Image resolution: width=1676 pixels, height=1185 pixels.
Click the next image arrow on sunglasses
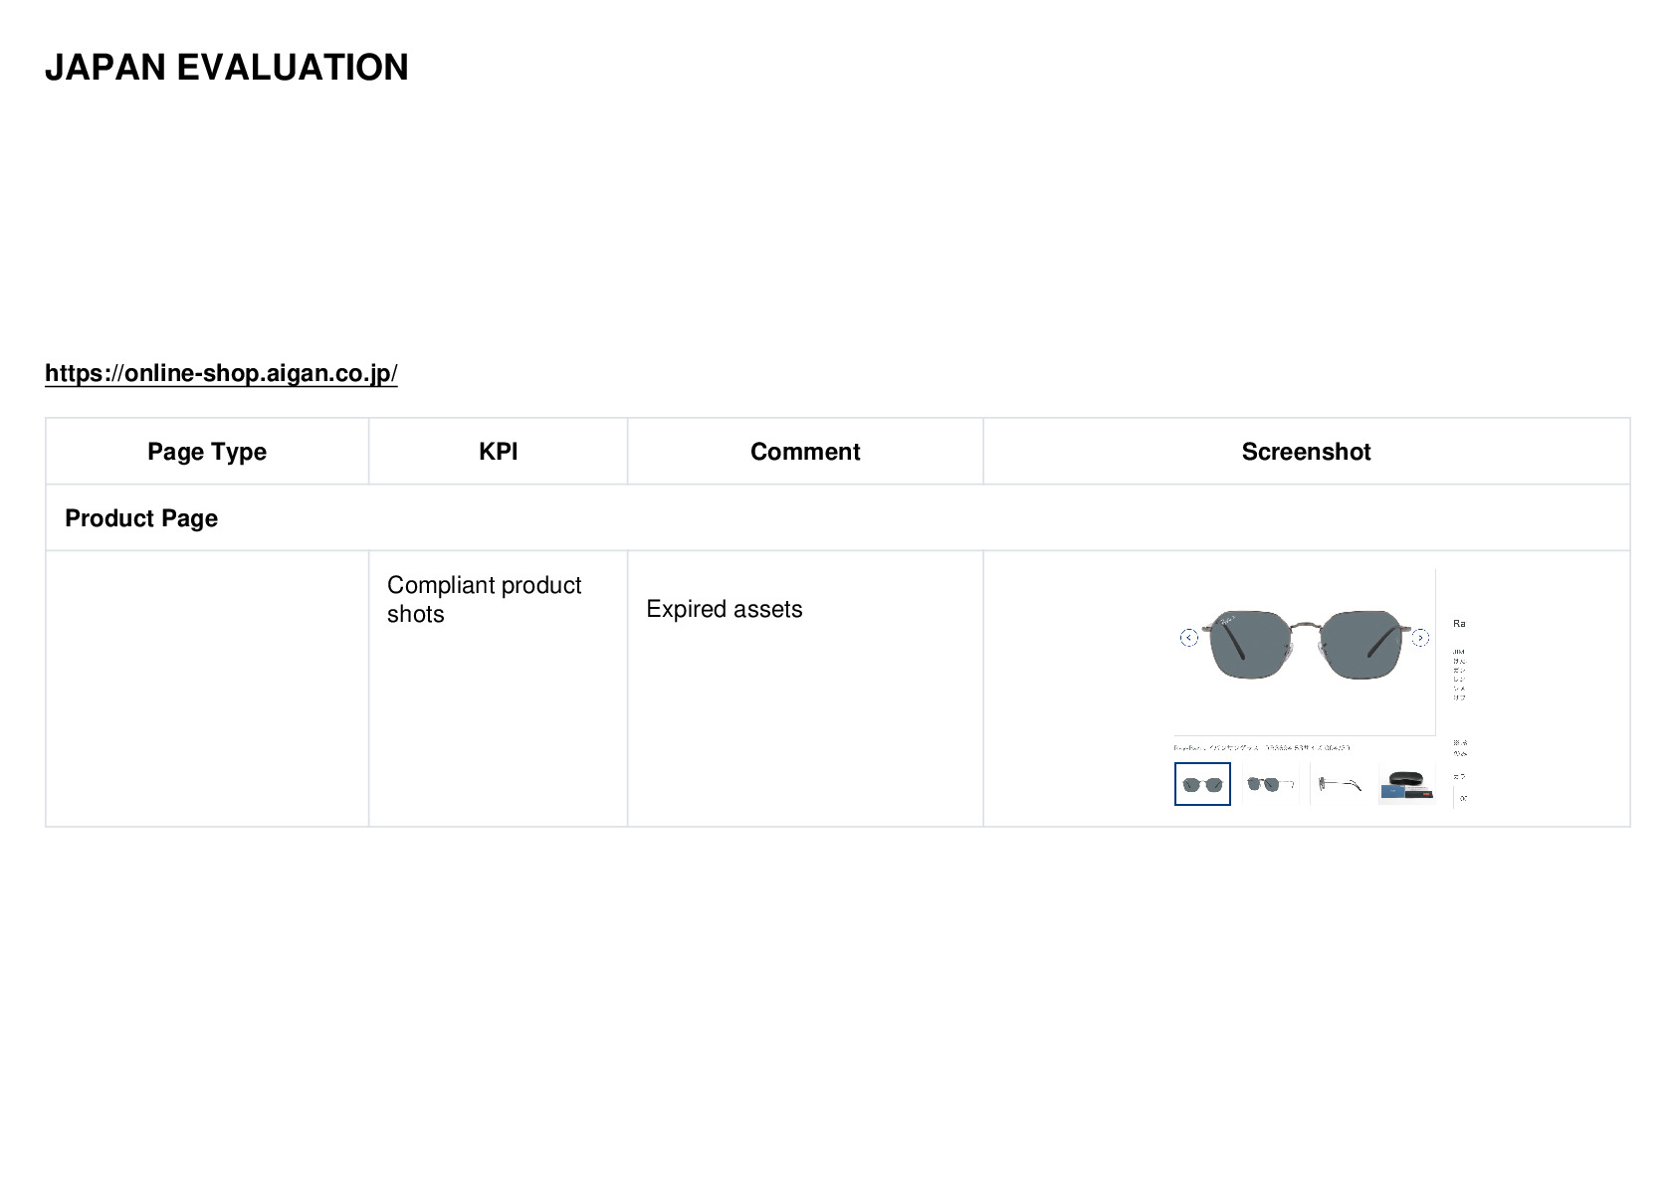pyautogui.click(x=1420, y=638)
